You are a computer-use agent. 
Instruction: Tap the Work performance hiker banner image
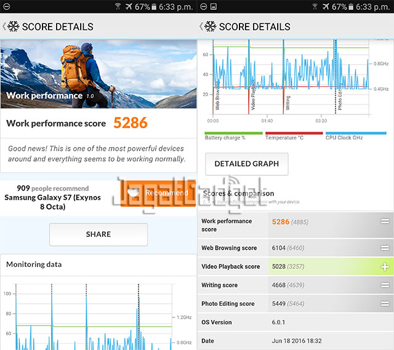(x=98, y=74)
